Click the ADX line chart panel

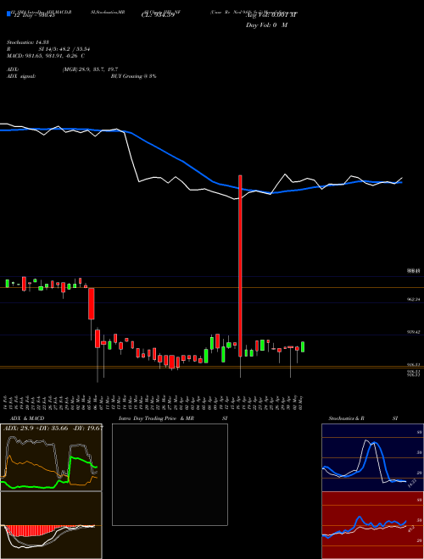(51, 457)
